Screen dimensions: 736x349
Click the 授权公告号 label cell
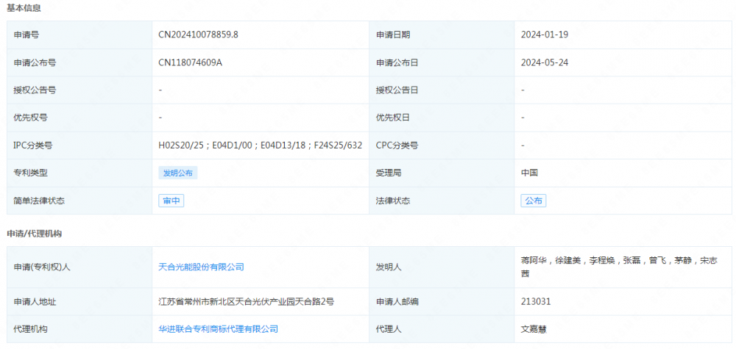click(x=79, y=90)
